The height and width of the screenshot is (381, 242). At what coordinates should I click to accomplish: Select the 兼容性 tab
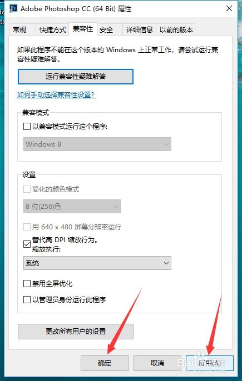click(83, 29)
